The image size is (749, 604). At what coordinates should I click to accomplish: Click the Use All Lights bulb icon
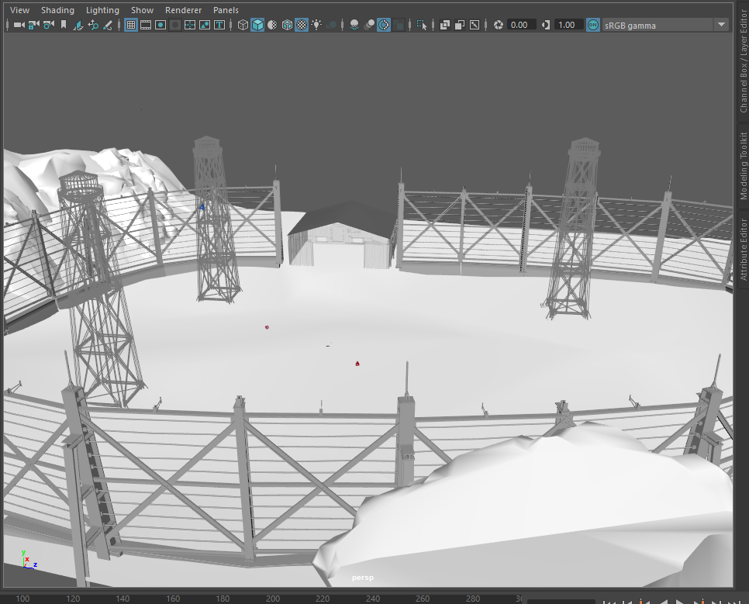[x=316, y=25]
